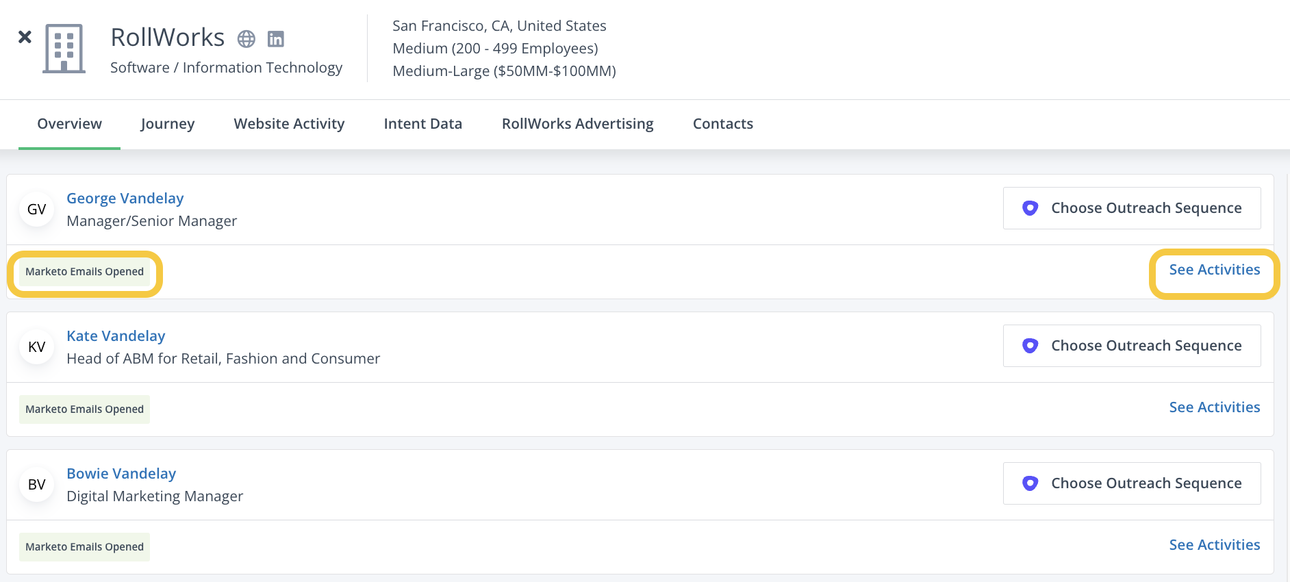Switch to the Overview tab
The image size is (1290, 582).
[x=69, y=124]
